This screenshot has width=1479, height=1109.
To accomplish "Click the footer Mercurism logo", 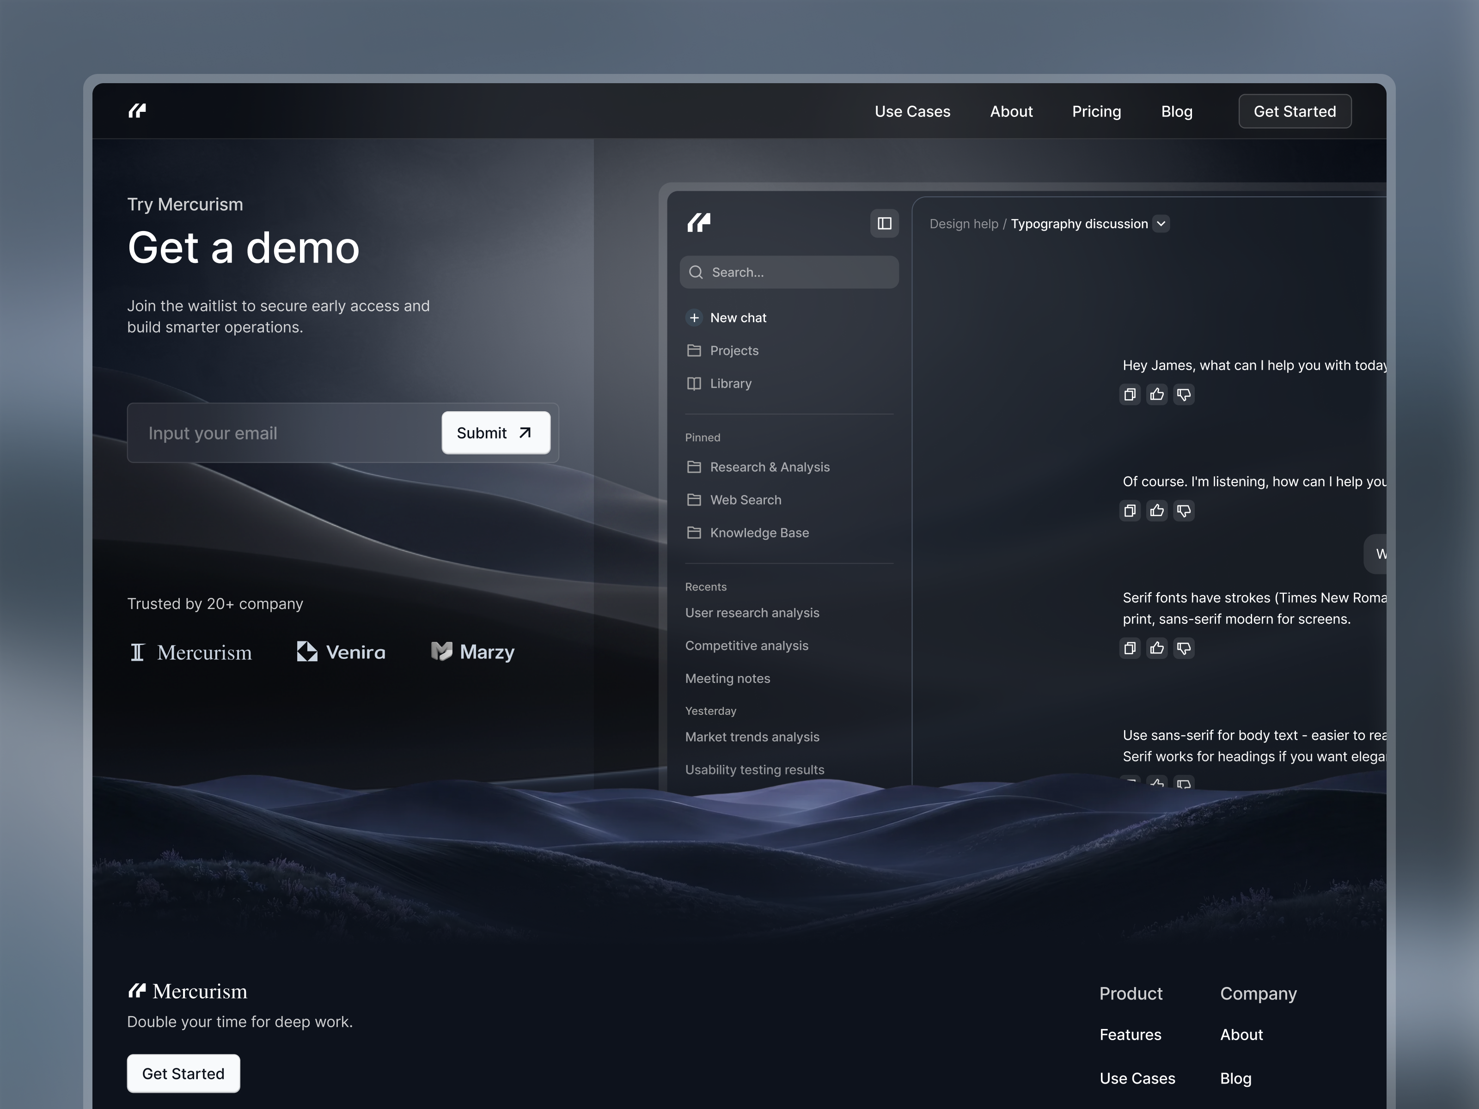I will point(187,991).
